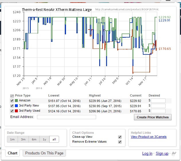181x161 pixels.
Task: Uncheck the Remove Extreme Values option
Action: (x=120, y=142)
